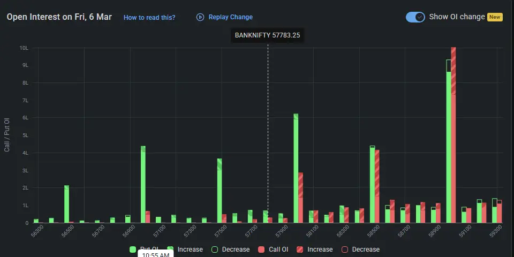Select the green put bar at 56500

(66, 204)
